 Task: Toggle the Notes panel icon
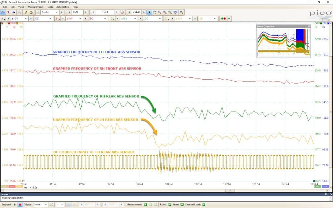click(x=182, y=205)
